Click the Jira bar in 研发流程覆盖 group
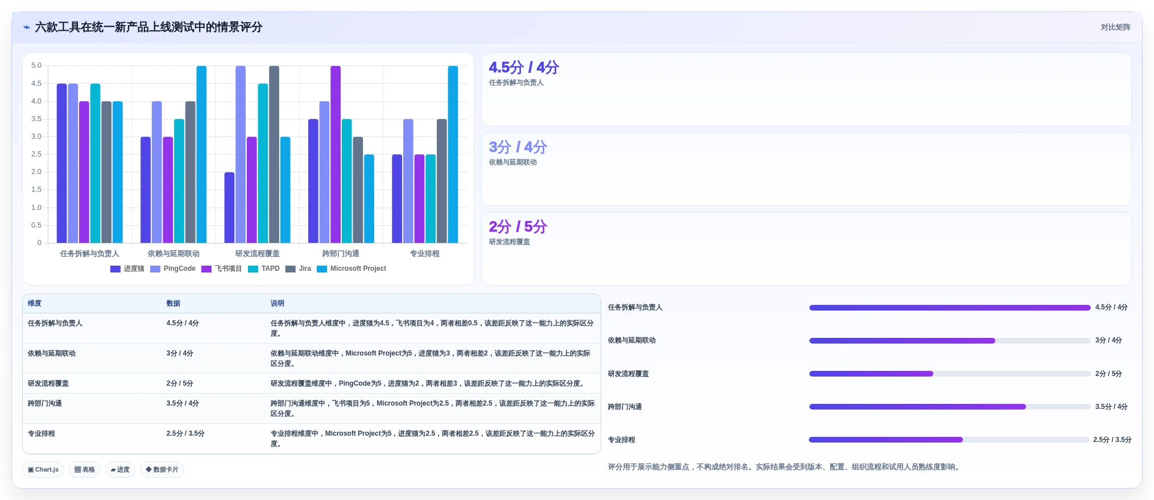 pyautogui.click(x=274, y=154)
